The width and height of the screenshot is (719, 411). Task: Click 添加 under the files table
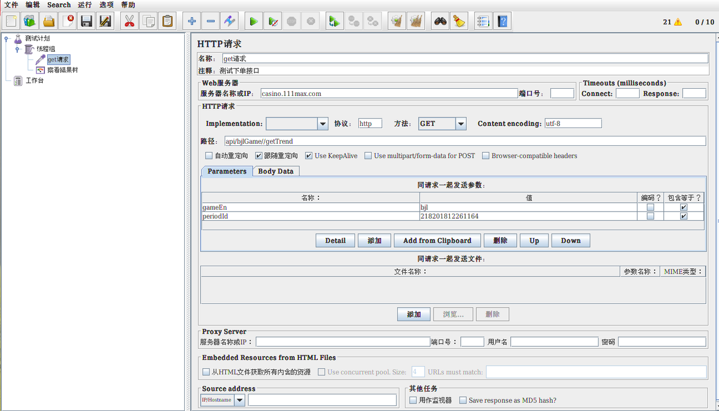coord(414,314)
